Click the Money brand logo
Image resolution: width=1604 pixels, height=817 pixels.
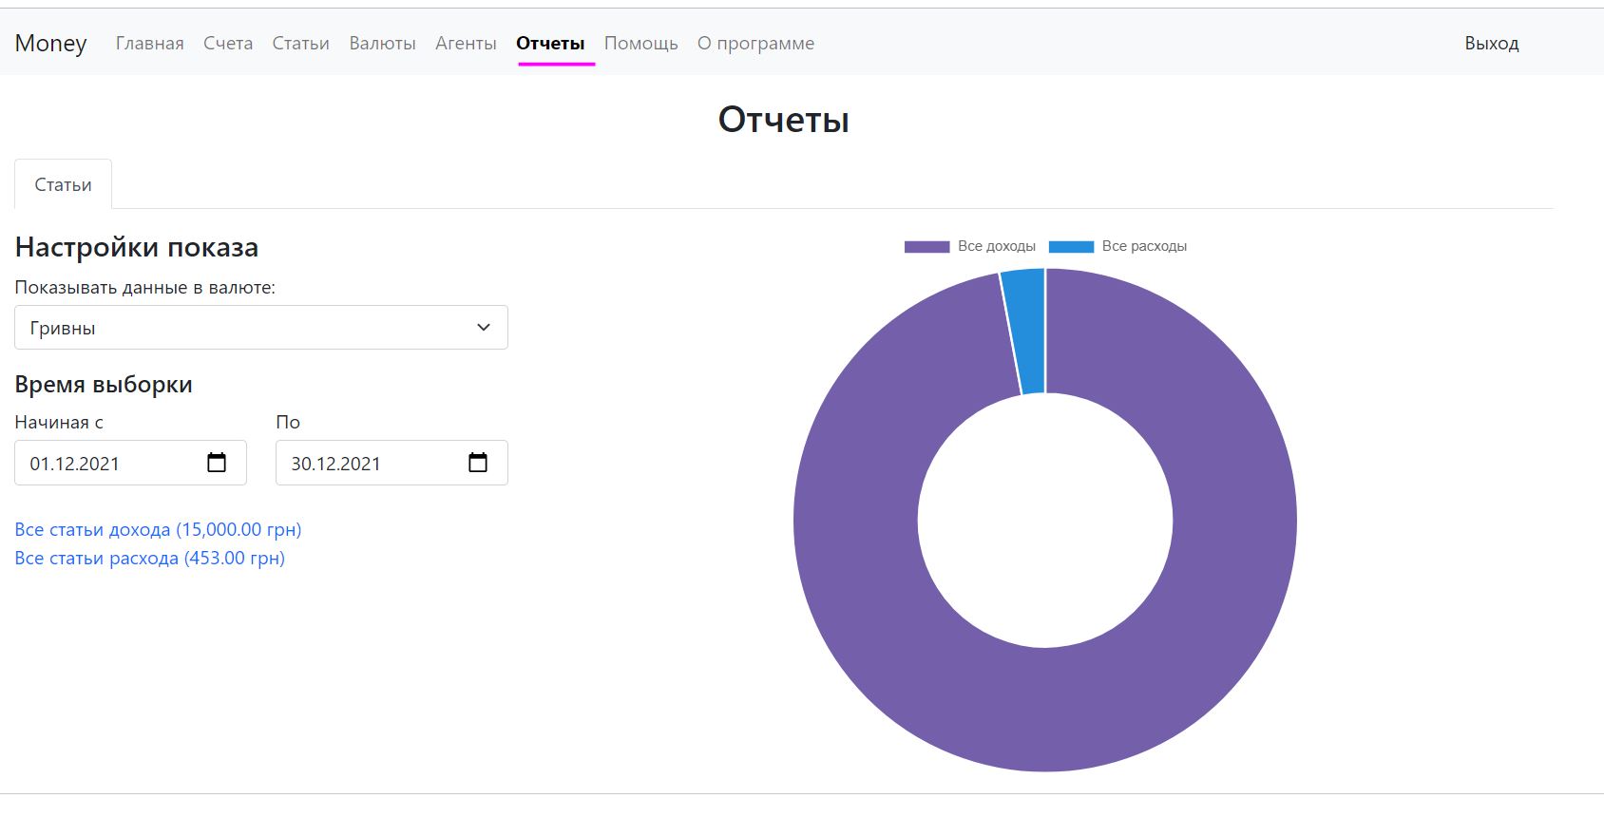(x=51, y=44)
